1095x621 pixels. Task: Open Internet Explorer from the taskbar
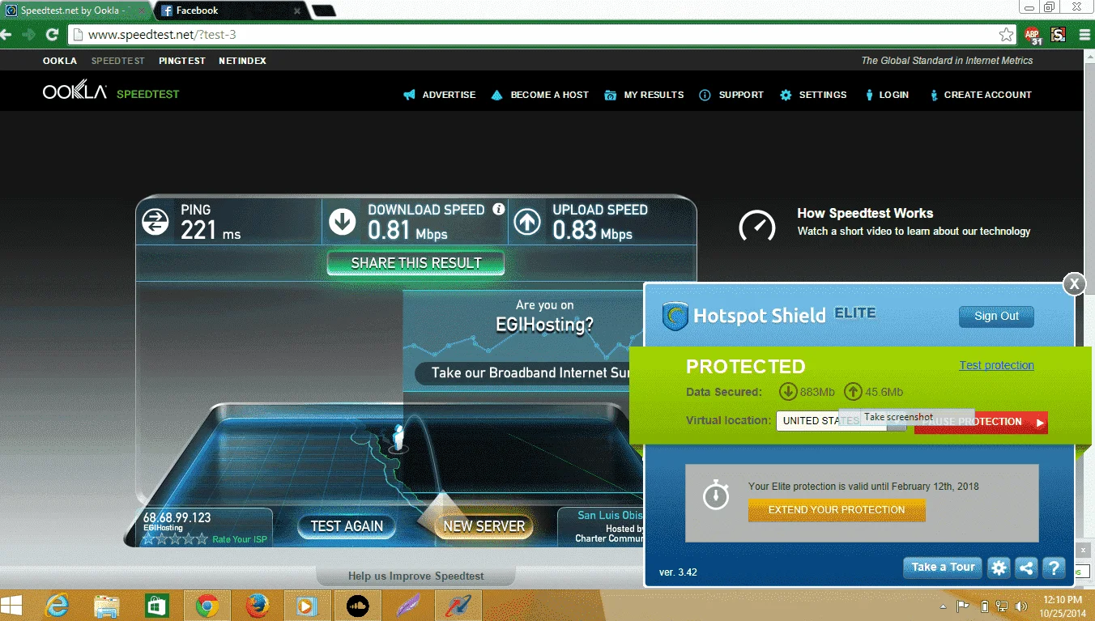tap(58, 606)
